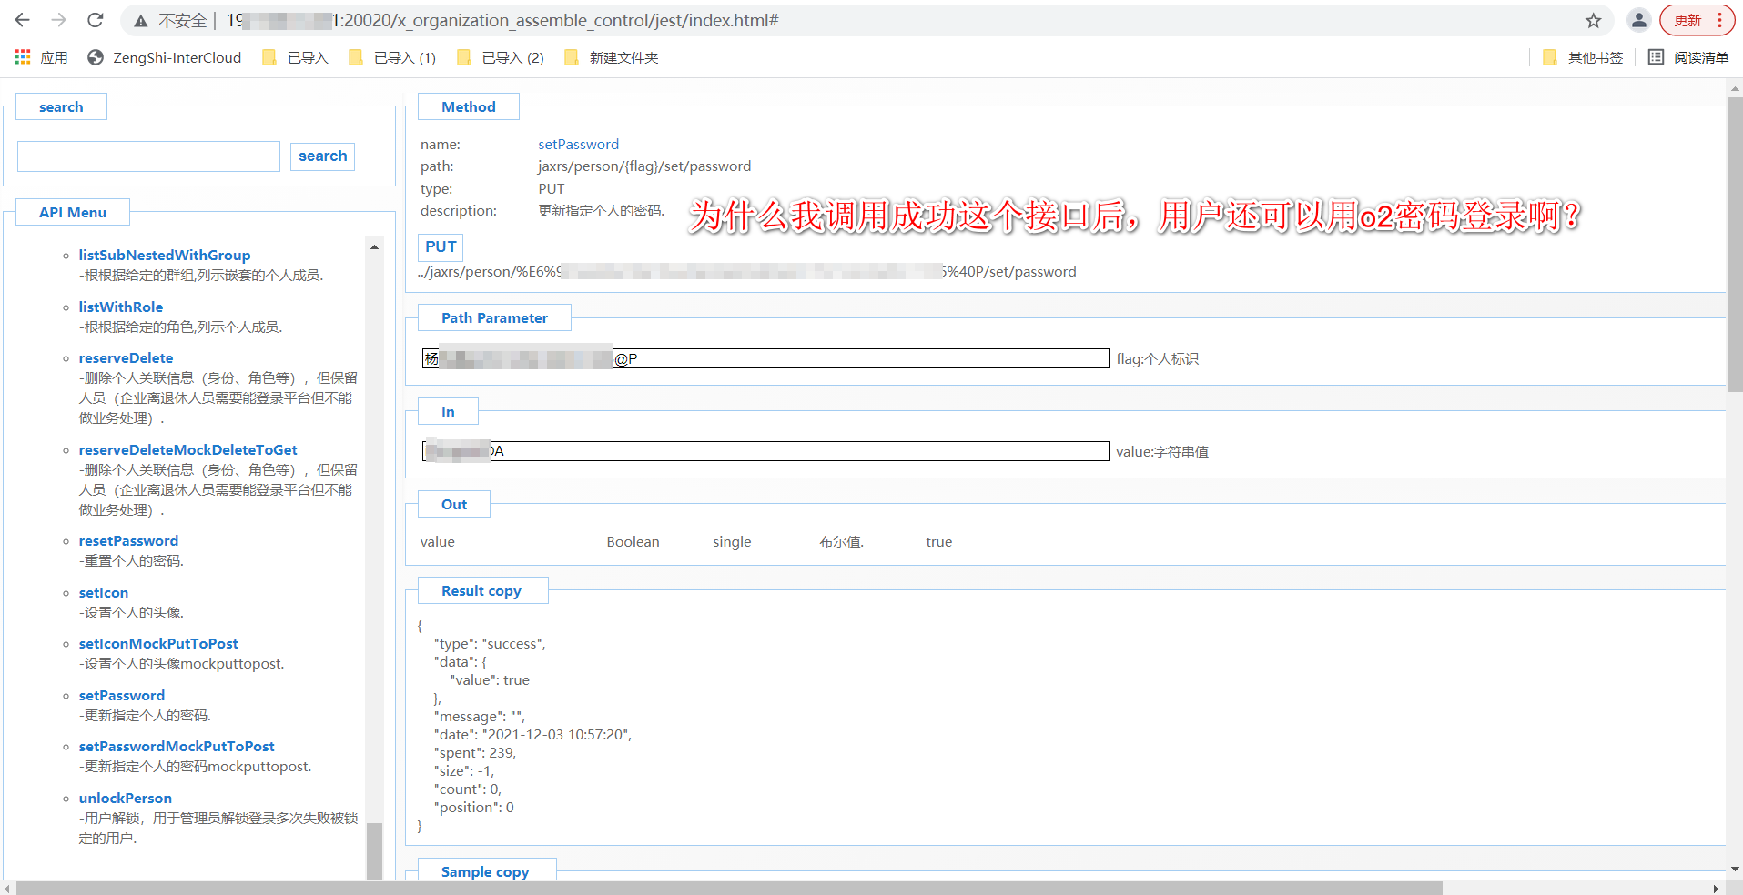Open unlockPerson API entry
This screenshot has height=895, width=1743.
click(126, 799)
